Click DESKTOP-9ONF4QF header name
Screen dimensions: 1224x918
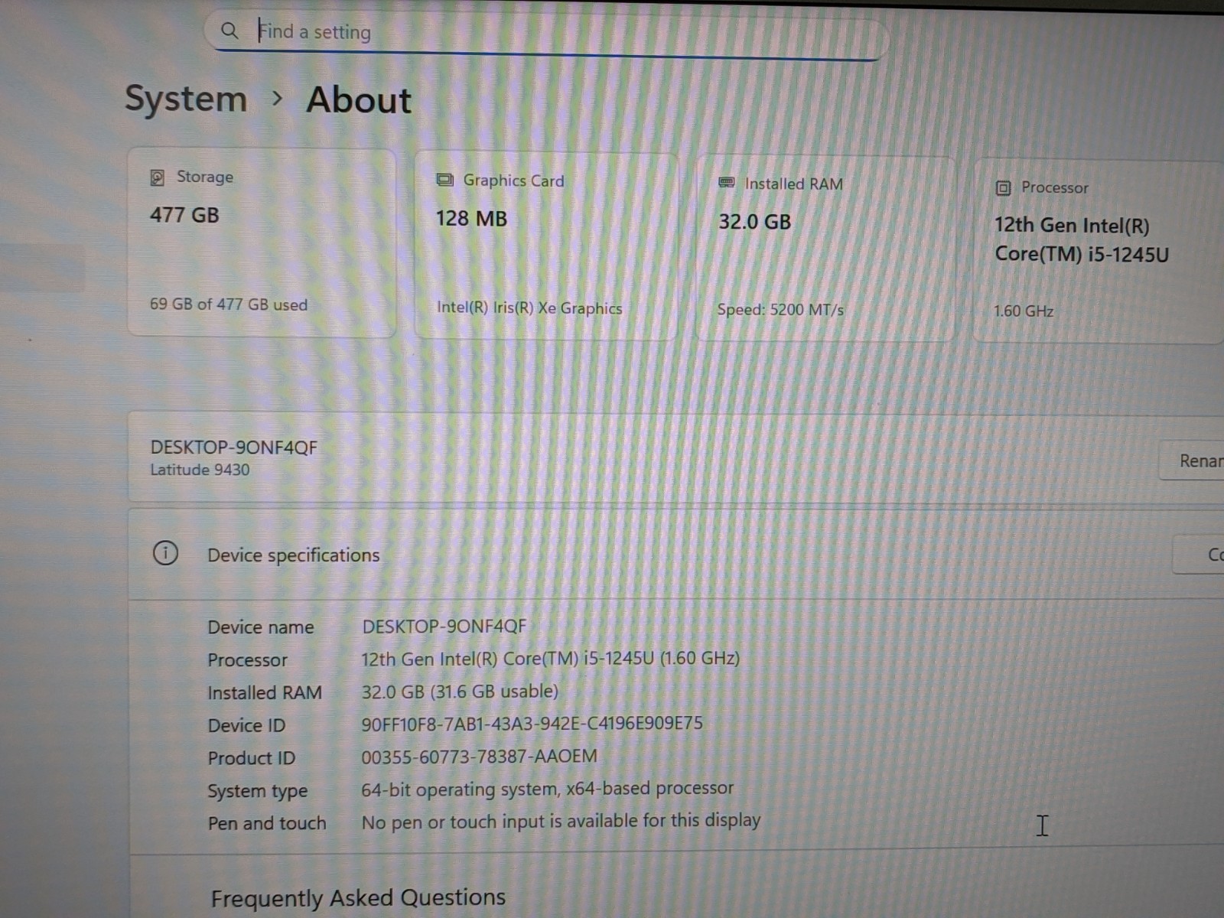coord(233,448)
